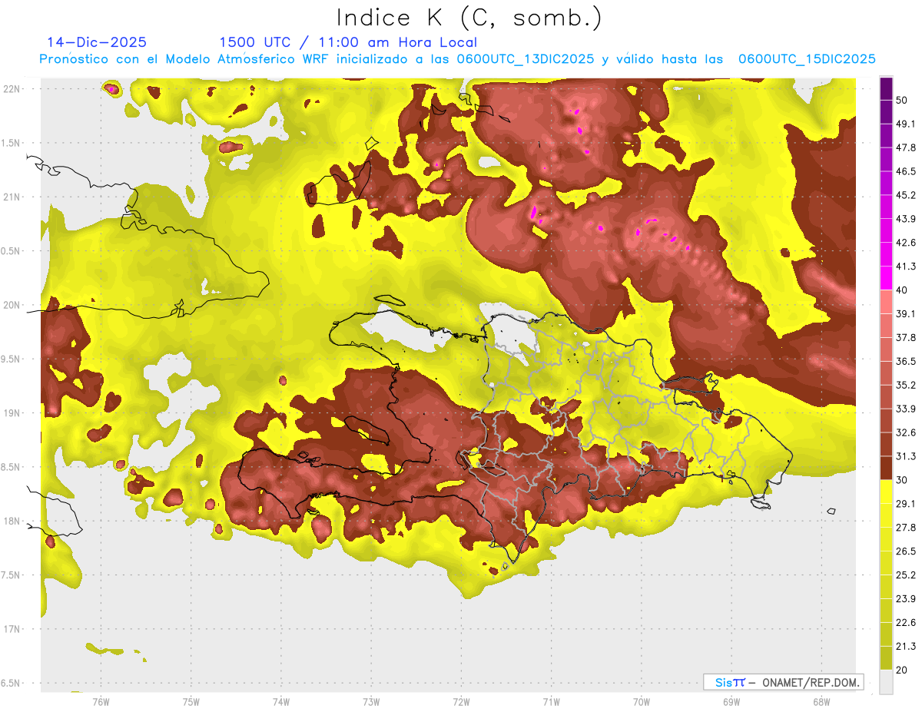Click the colorbar value "29.1"
The width and height of the screenshot is (922, 712).
(906, 504)
